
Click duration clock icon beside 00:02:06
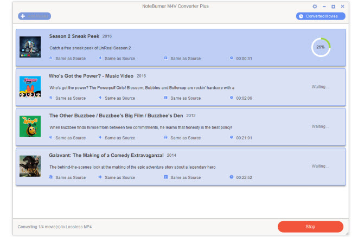coord(232,98)
